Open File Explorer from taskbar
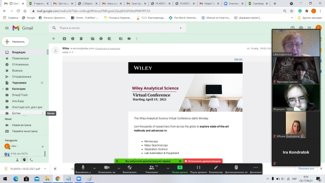The image size is (325, 183). pos(47,178)
